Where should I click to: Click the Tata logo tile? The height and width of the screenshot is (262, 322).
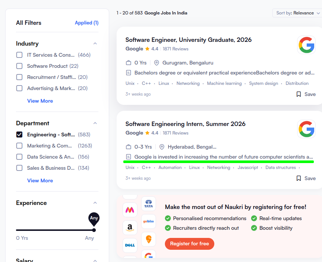click(149, 204)
